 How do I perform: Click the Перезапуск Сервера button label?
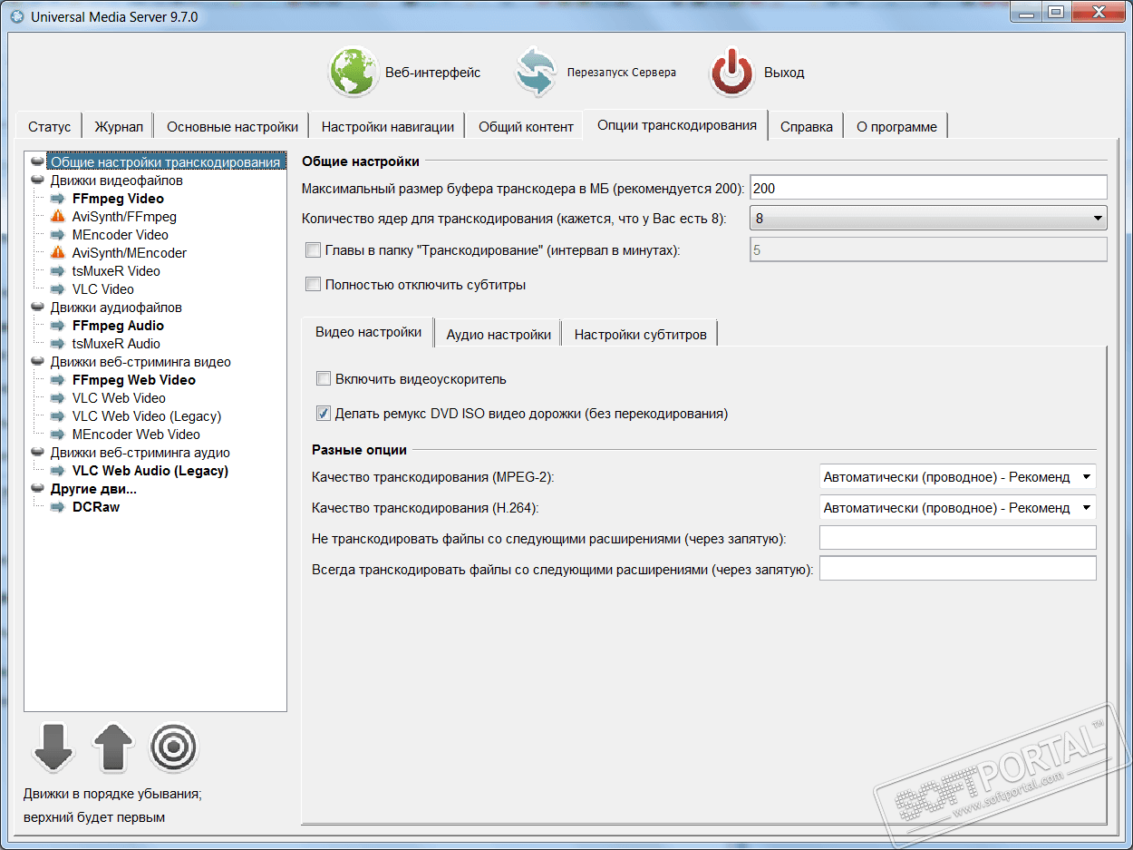(622, 73)
